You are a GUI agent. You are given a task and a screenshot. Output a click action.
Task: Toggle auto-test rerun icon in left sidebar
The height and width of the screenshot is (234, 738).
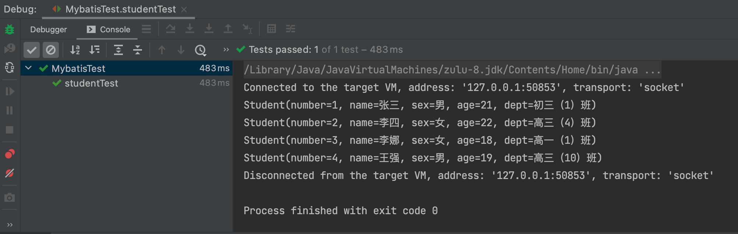[10, 67]
